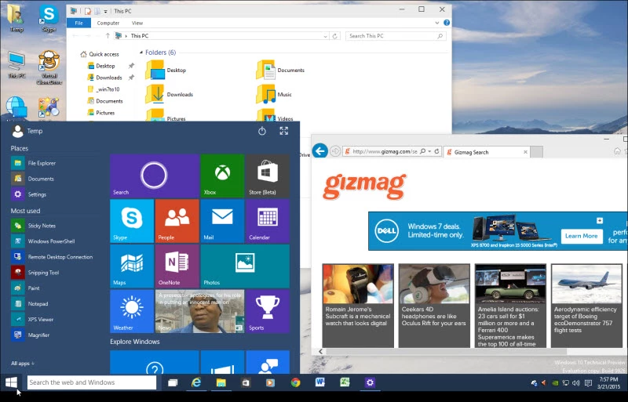Click the Start button on taskbar
This screenshot has height=402, width=628.
coord(11,382)
